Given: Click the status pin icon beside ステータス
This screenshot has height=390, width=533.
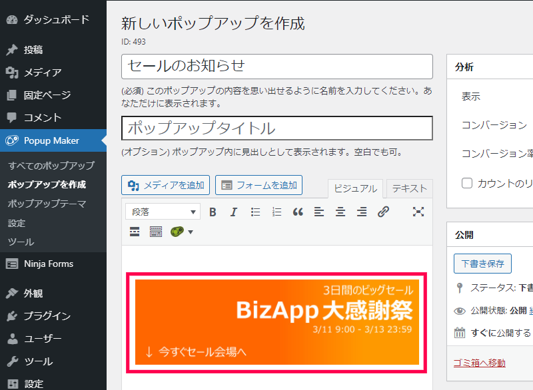Looking at the screenshot, I should coord(460,288).
